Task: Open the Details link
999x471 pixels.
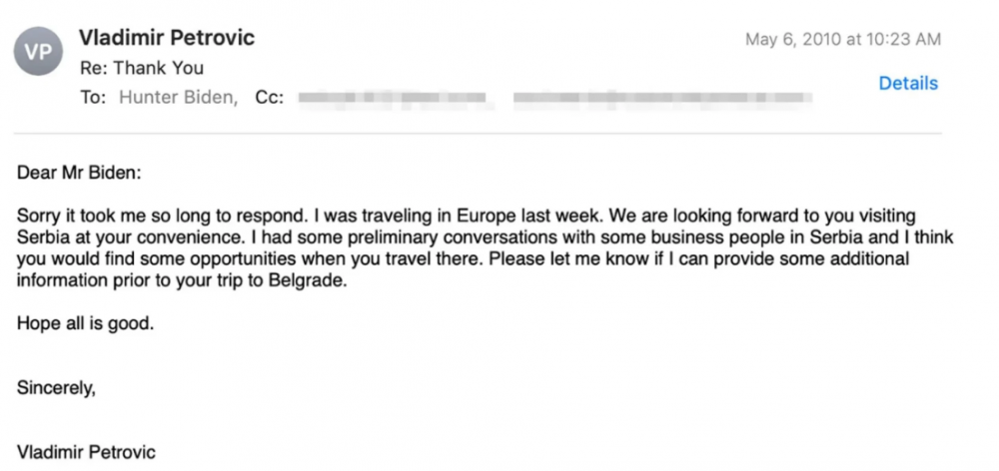Action: point(908,84)
